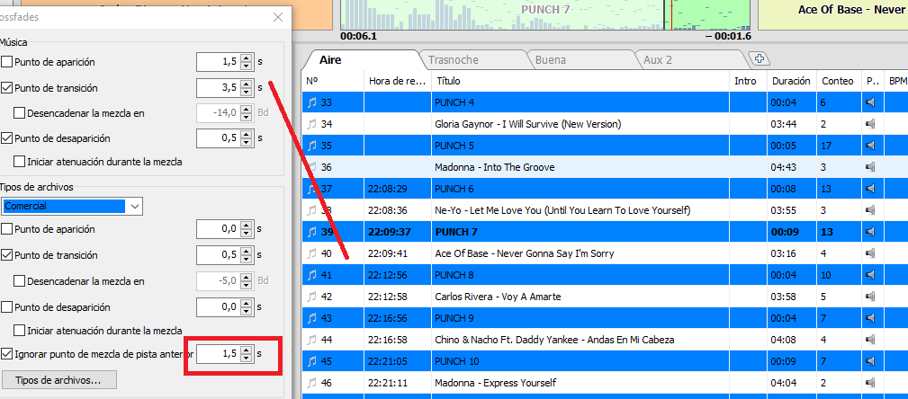Sort by the Duración column header
This screenshot has width=908, height=399.
pos(792,82)
